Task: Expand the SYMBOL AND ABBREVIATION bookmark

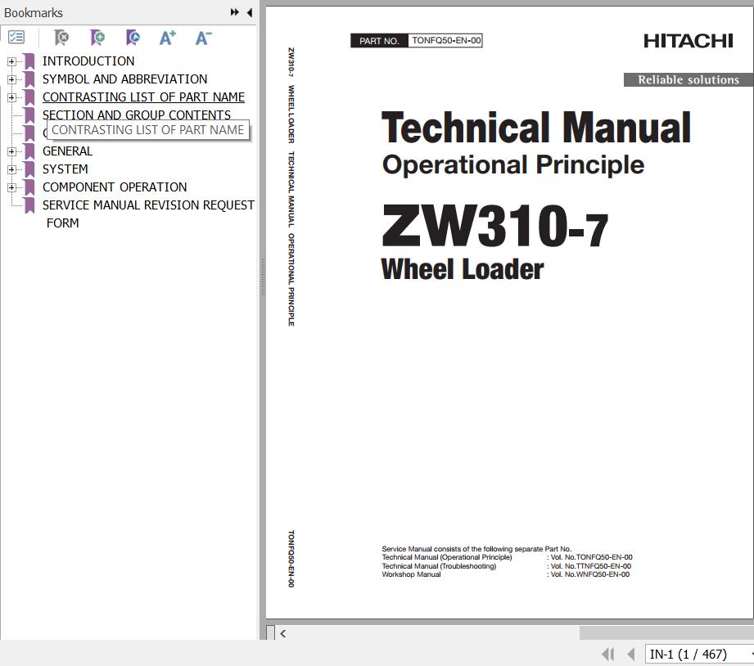Action: (11, 79)
